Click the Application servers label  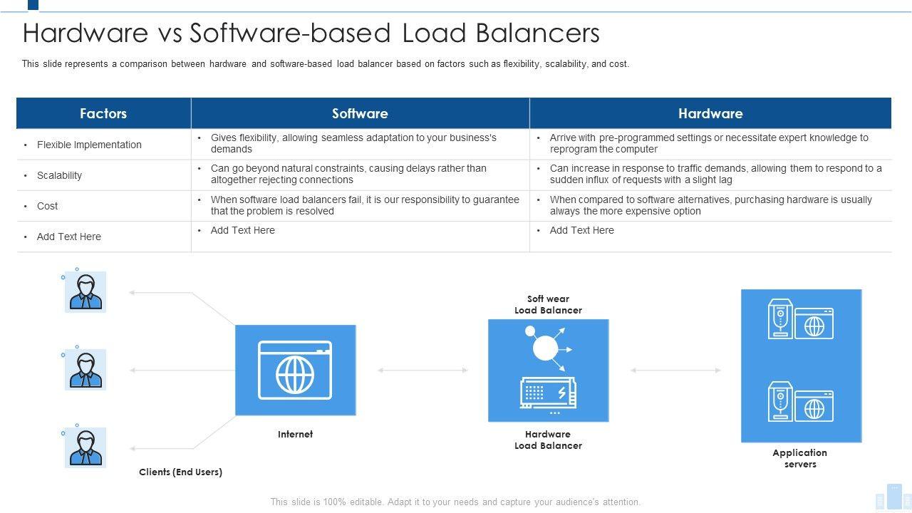click(799, 458)
